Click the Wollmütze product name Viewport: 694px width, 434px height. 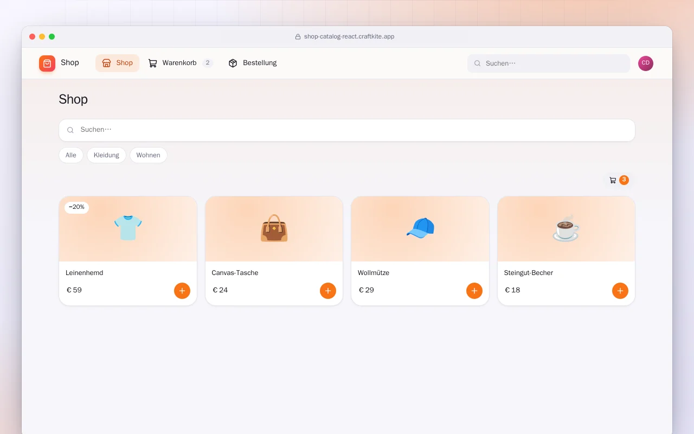tap(374, 273)
